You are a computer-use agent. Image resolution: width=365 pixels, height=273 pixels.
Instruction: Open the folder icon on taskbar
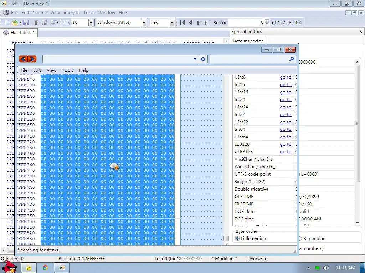[29, 268]
